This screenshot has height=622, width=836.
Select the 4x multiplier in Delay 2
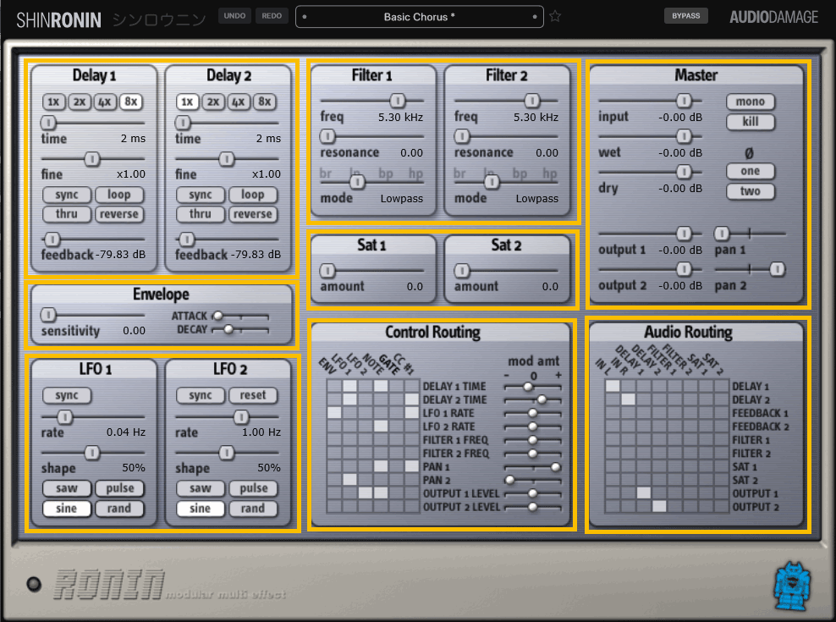tap(239, 102)
